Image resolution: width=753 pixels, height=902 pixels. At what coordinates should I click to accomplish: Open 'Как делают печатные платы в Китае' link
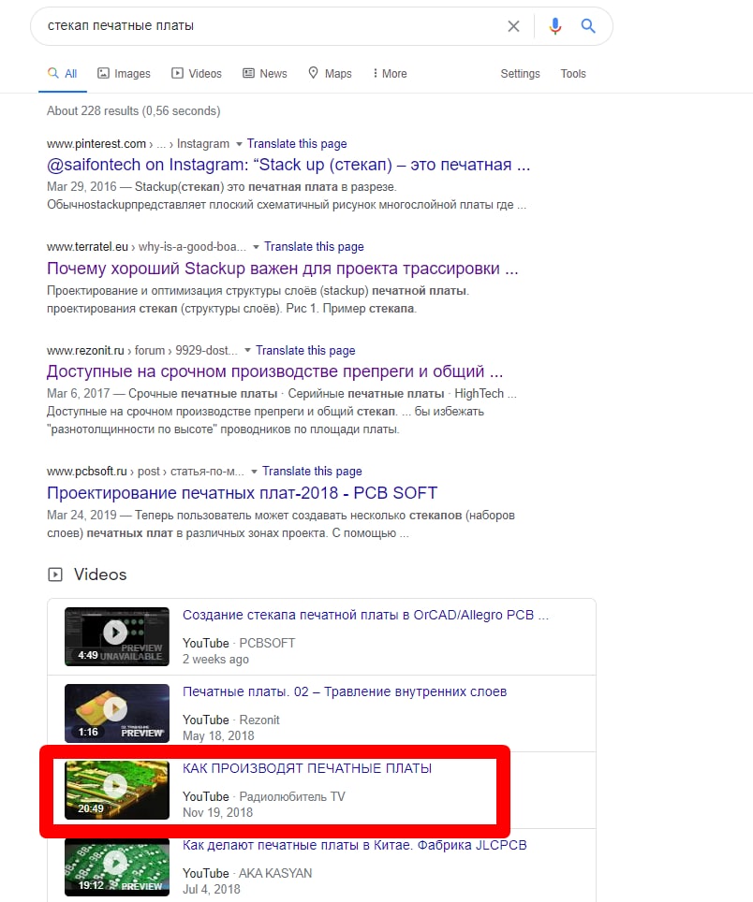[355, 845]
